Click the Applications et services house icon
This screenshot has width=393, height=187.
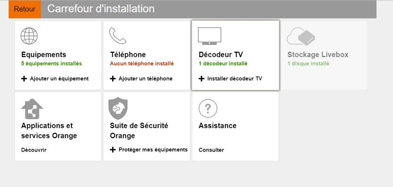[x=32, y=108]
